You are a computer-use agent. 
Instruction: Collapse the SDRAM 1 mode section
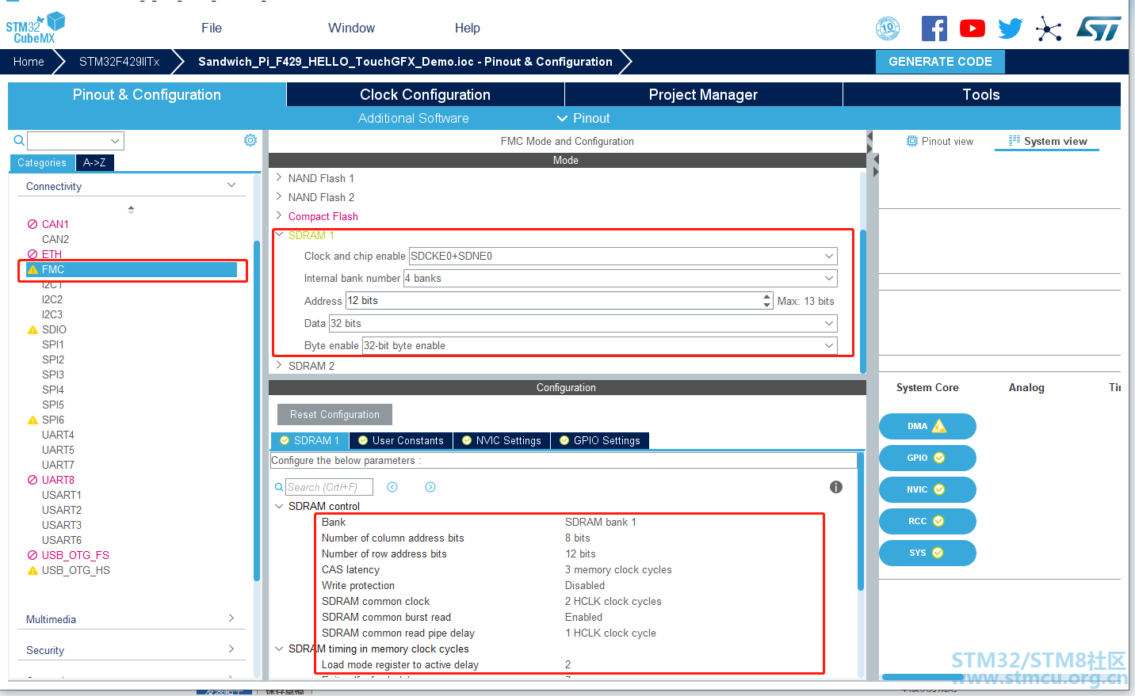coord(279,234)
